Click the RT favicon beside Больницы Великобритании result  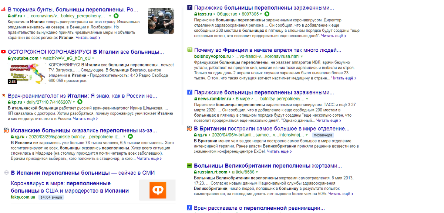190,166
